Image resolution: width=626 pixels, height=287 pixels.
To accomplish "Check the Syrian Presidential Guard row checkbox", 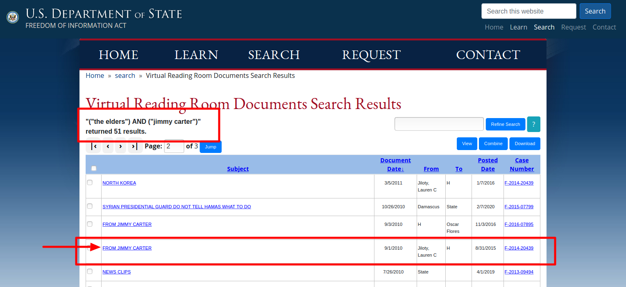I will pos(90,206).
